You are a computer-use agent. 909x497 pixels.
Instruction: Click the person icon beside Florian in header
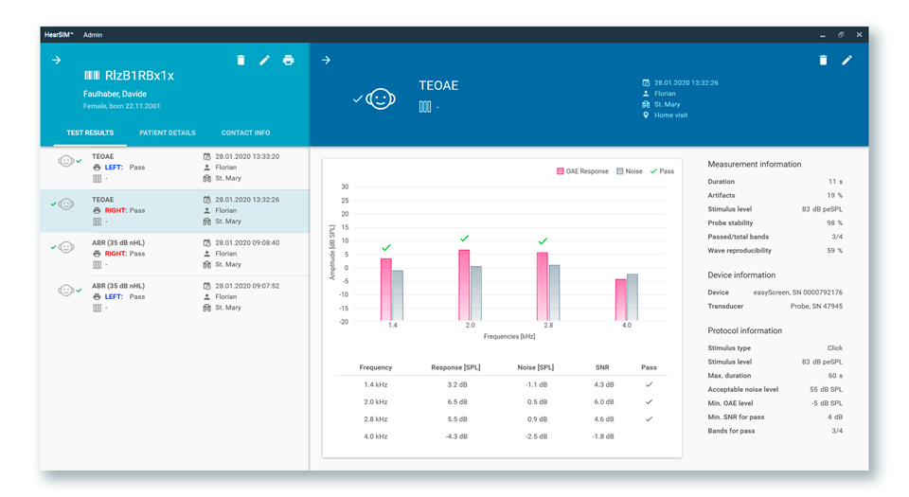(x=646, y=94)
